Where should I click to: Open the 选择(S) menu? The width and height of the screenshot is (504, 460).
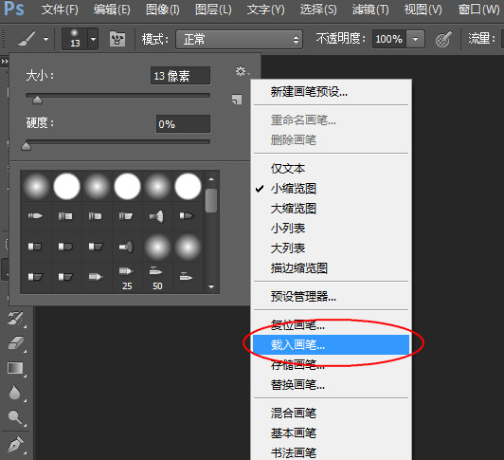(318, 9)
